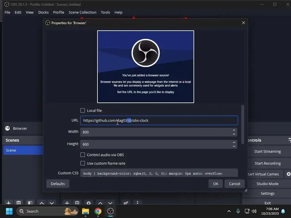Open the Edit menu
The image size is (291, 218).
18,12
